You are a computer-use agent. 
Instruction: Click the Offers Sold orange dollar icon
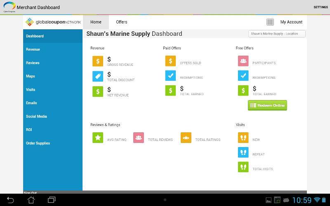170,61
